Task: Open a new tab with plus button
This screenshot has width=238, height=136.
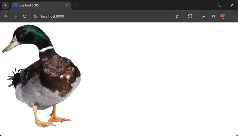Action: pos(76,5)
